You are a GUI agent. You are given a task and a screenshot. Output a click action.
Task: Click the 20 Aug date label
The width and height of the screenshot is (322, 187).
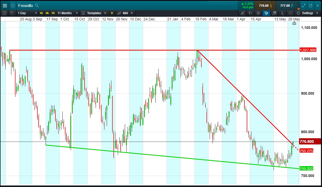26,19
